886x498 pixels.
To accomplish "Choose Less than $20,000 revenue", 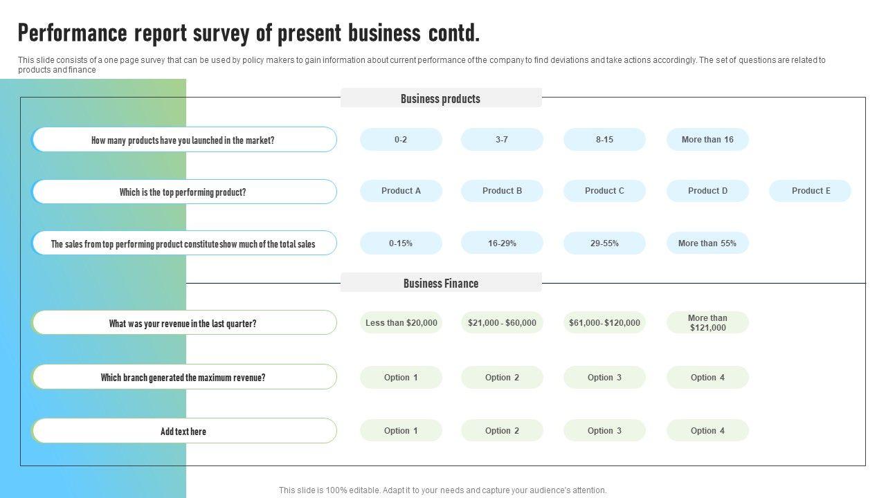I will point(401,323).
